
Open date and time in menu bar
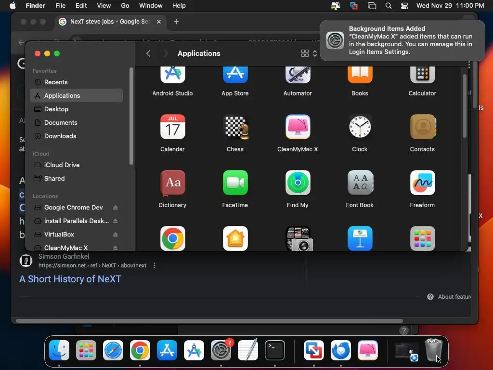pyautogui.click(x=450, y=6)
